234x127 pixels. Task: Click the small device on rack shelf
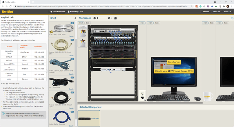pos(113,70)
